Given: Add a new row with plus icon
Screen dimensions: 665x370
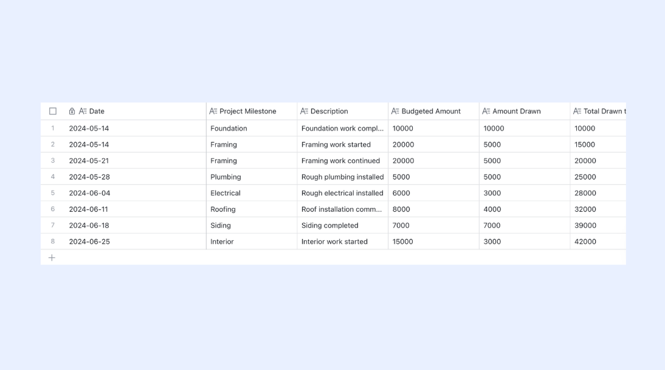Looking at the screenshot, I should pyautogui.click(x=52, y=258).
